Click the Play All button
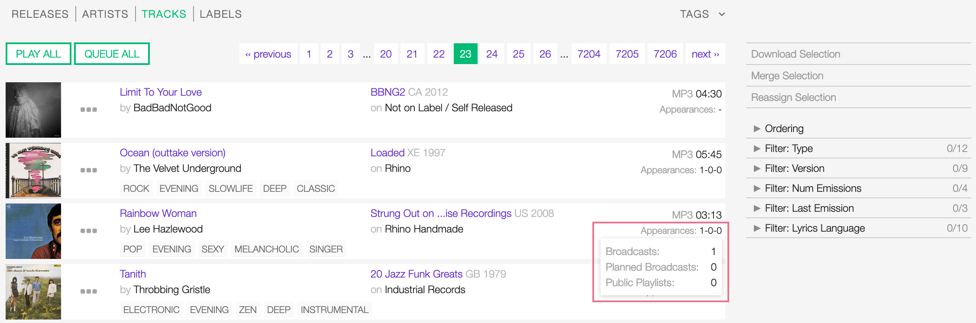 (x=39, y=54)
